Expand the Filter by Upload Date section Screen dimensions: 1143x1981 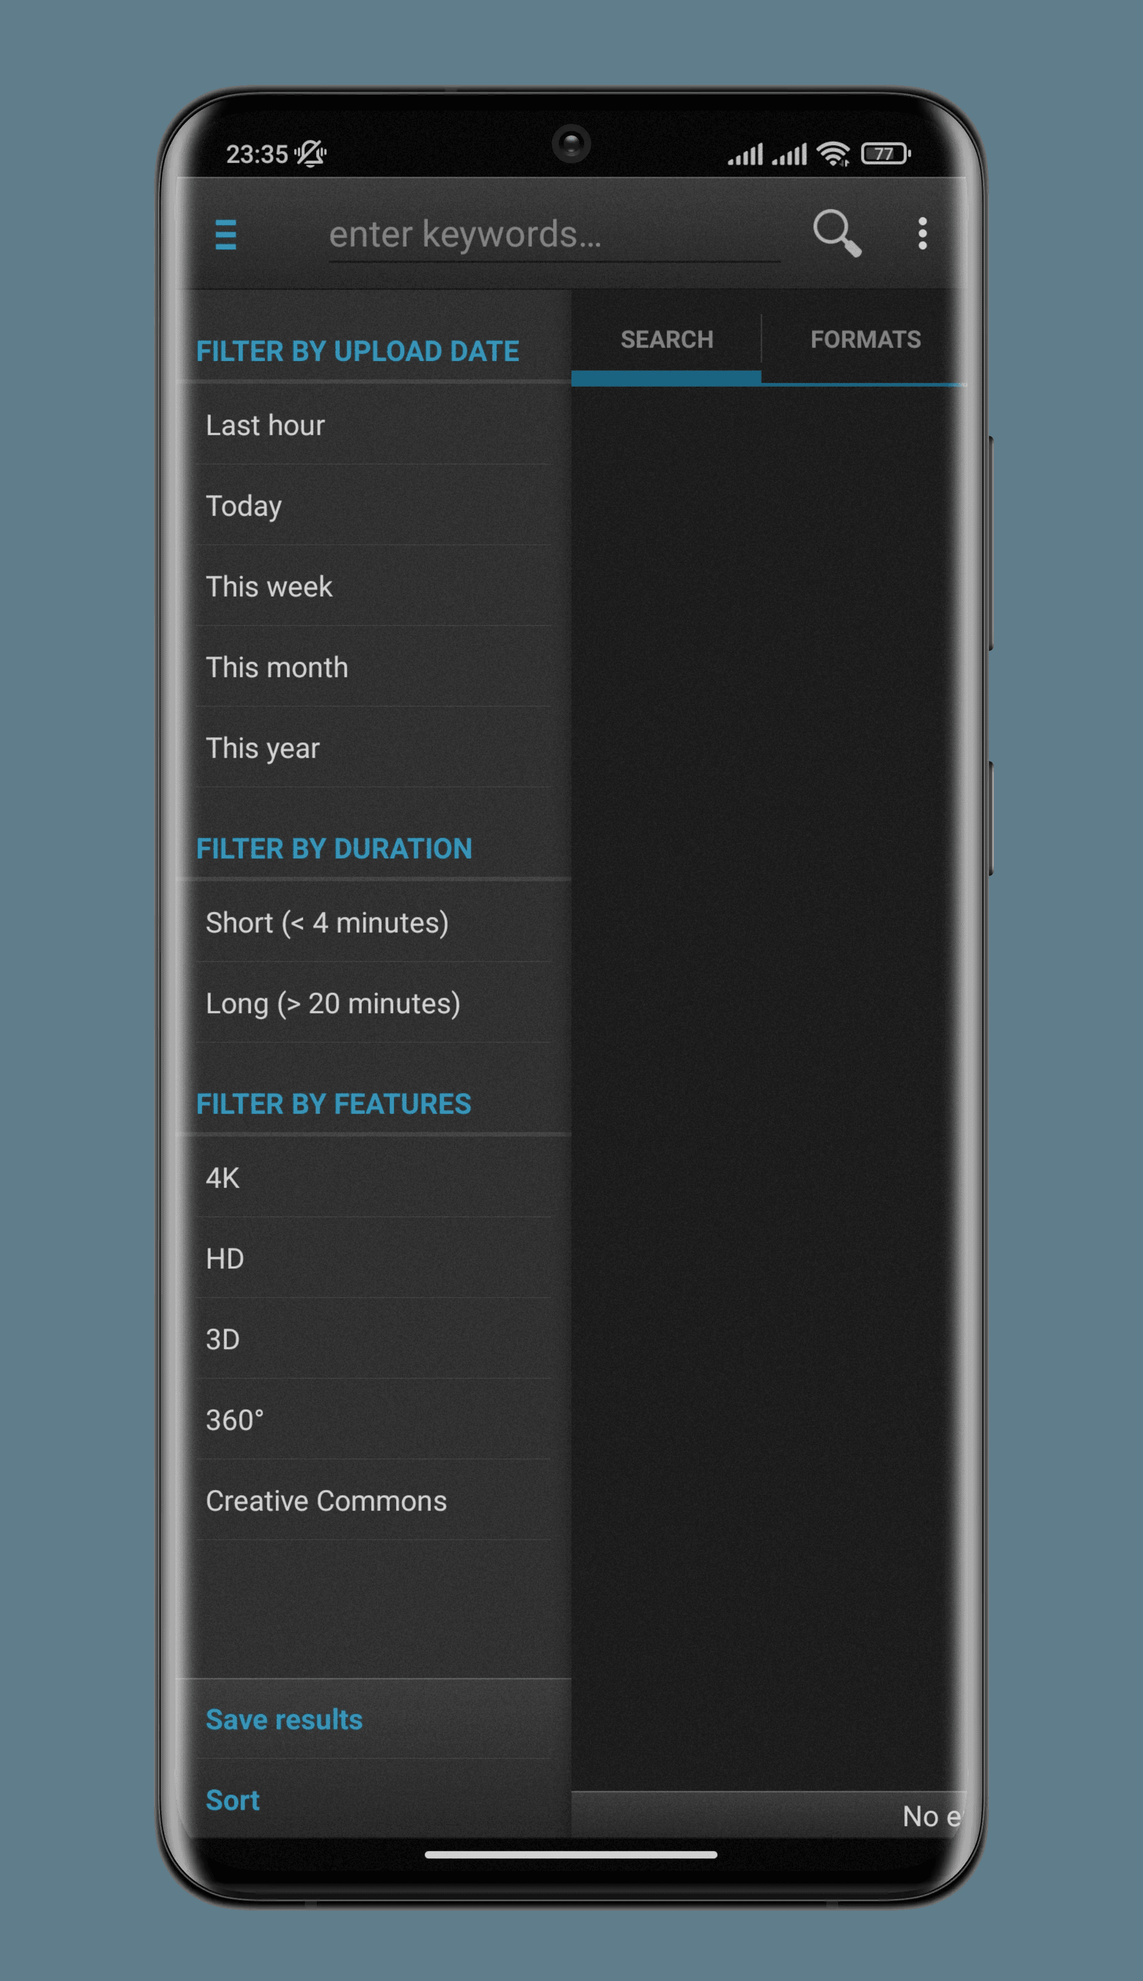click(359, 349)
